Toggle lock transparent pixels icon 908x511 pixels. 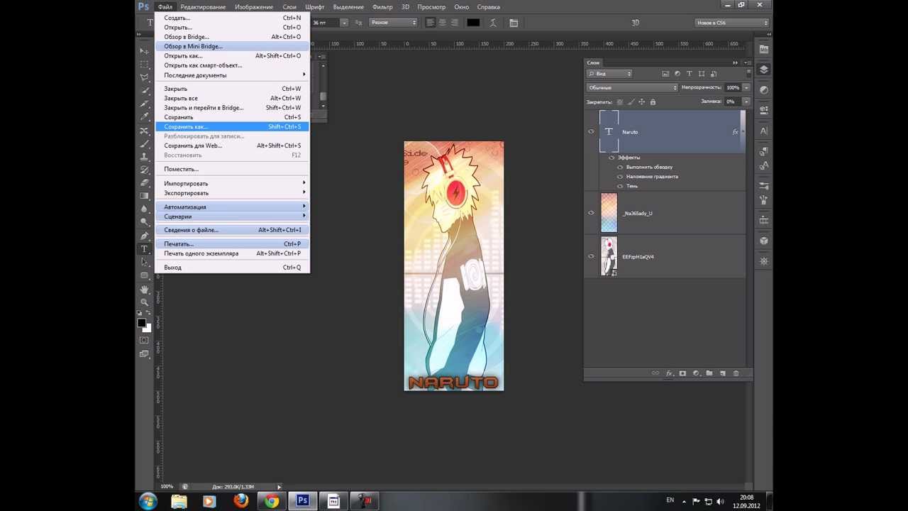620,101
